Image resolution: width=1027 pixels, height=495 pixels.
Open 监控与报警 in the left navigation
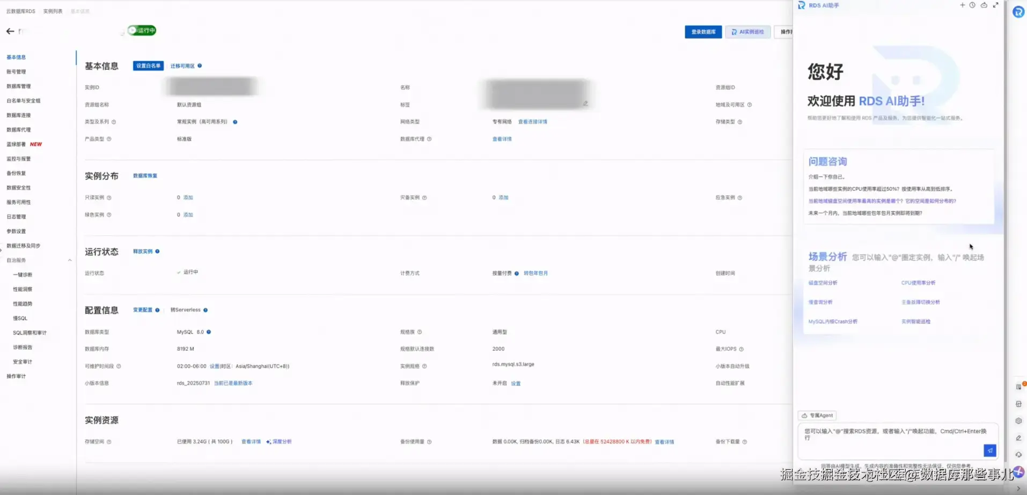point(19,159)
